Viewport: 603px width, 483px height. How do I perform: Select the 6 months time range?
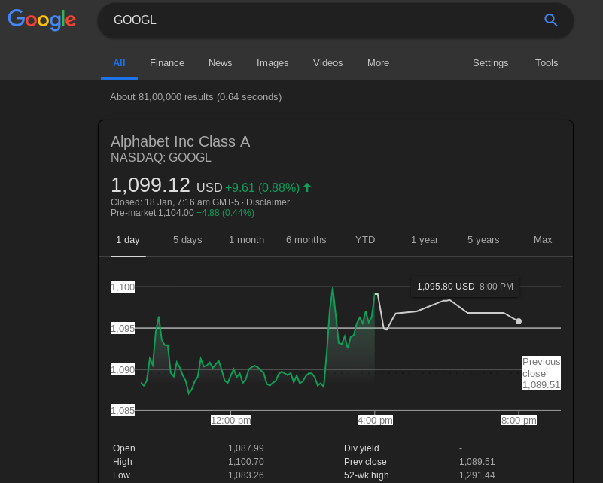(x=306, y=239)
